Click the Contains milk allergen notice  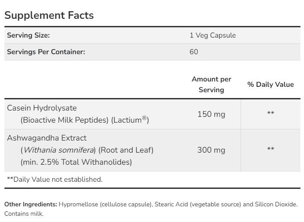tap(24, 214)
